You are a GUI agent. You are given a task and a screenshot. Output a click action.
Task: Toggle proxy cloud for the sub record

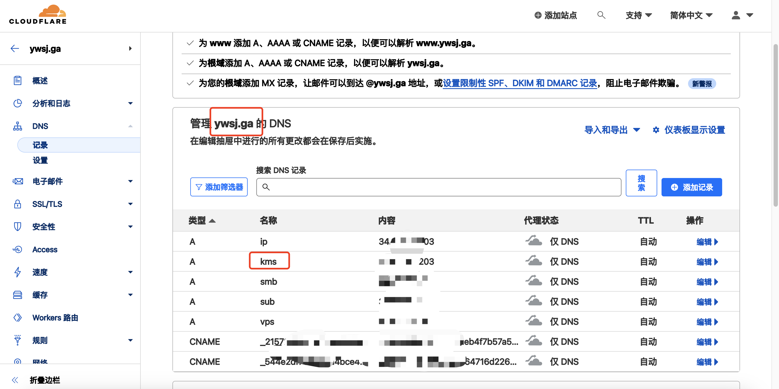pyautogui.click(x=533, y=301)
